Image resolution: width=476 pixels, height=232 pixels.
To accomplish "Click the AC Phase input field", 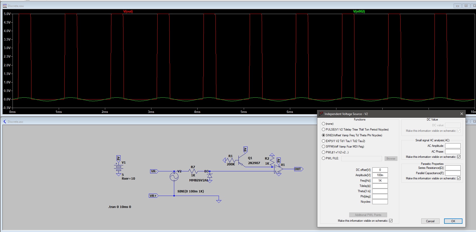I will pyautogui.click(x=453, y=152).
